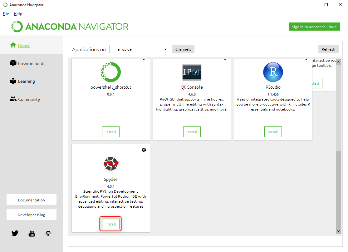Open the Spyder tile gear settings
This screenshot has height=252, width=348.
pos(144,150)
